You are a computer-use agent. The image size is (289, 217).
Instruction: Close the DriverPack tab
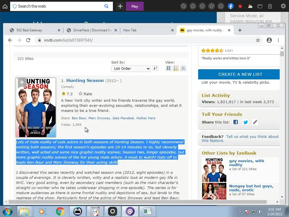coord(116,30)
